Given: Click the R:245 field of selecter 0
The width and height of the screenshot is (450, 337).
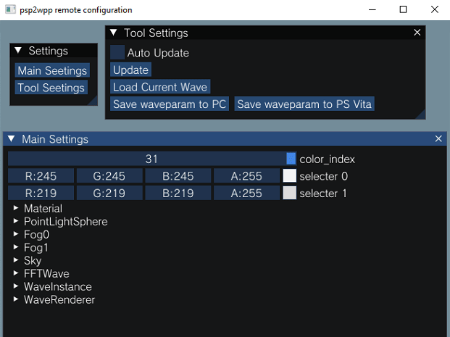Looking at the screenshot, I should (x=41, y=176).
